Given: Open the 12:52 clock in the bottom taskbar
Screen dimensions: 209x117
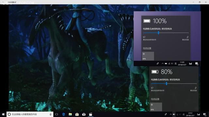Looking at the screenshot, I should tap(190, 114).
